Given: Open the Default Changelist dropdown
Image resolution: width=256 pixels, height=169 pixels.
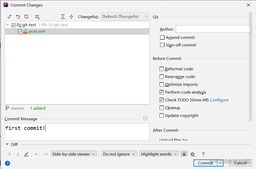Looking at the screenshot, I should (125, 17).
